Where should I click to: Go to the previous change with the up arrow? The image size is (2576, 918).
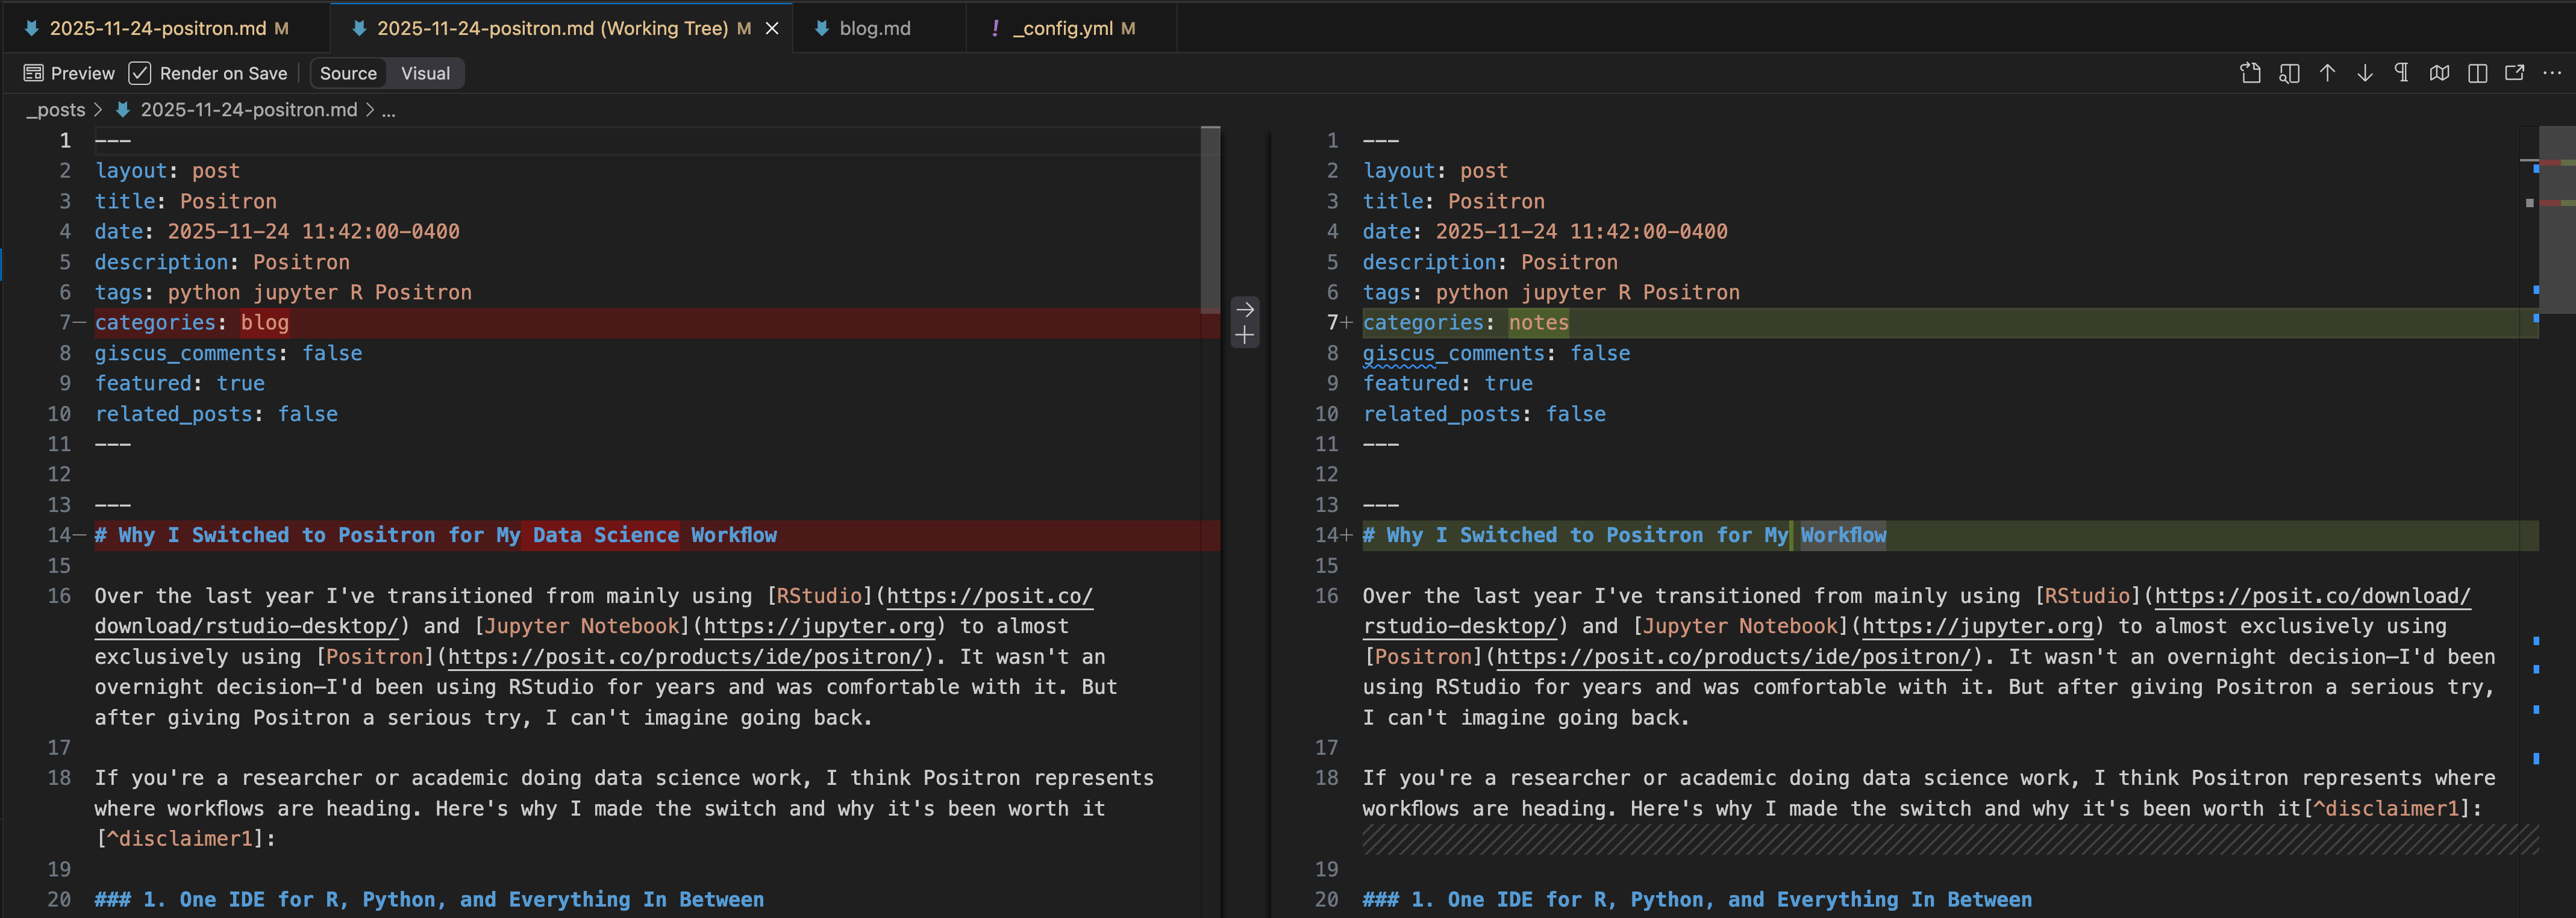click(x=2328, y=73)
